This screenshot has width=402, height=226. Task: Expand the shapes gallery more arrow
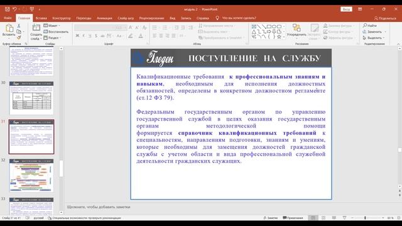click(284, 38)
